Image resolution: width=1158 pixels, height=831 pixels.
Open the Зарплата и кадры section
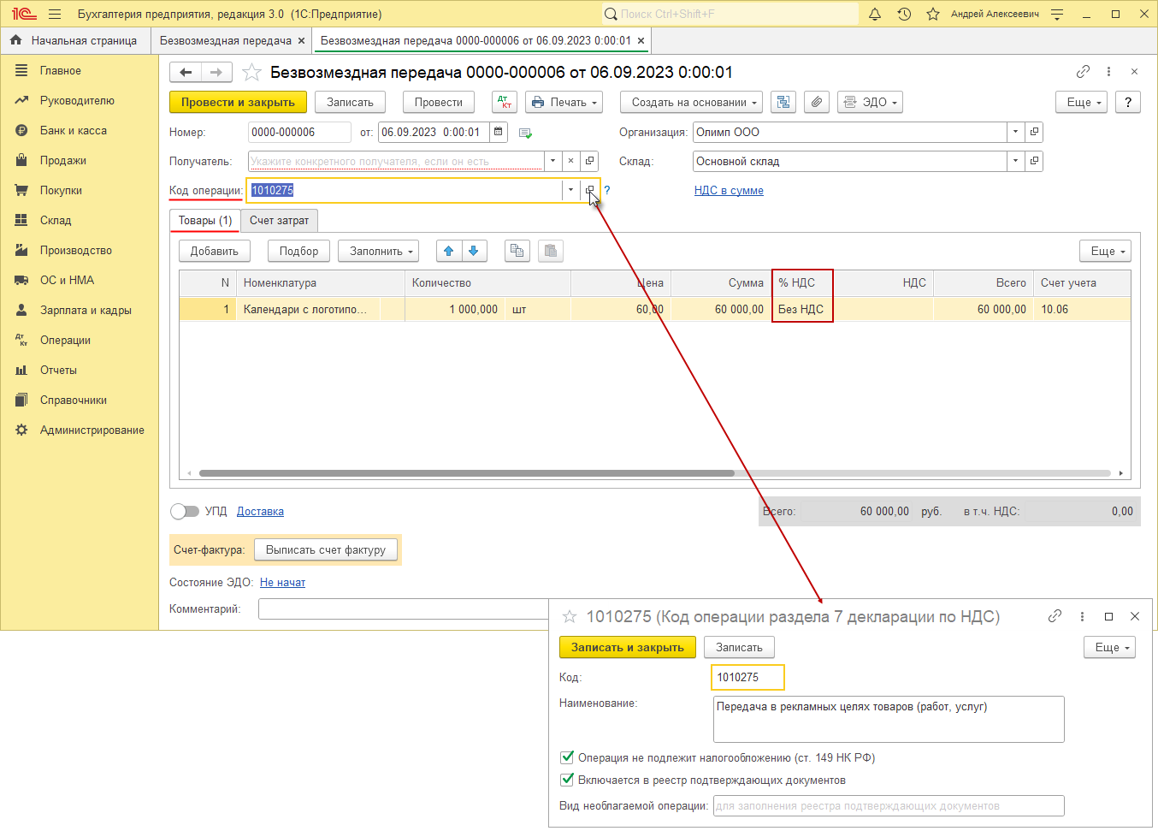click(86, 310)
